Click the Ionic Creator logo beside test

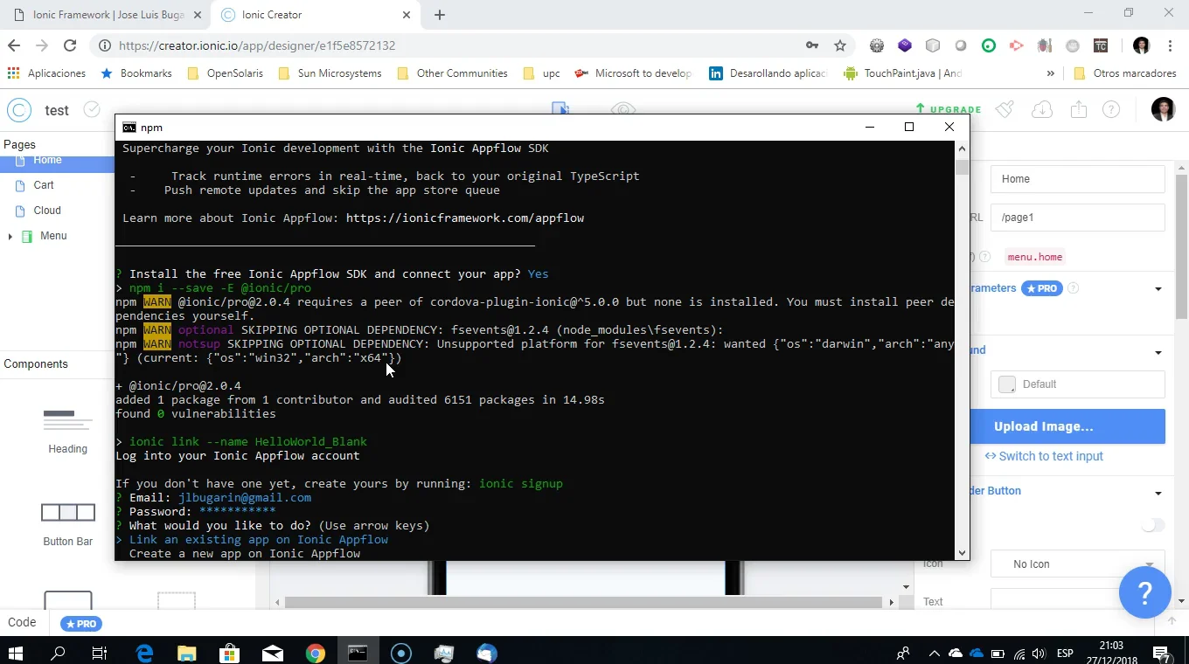coord(19,110)
